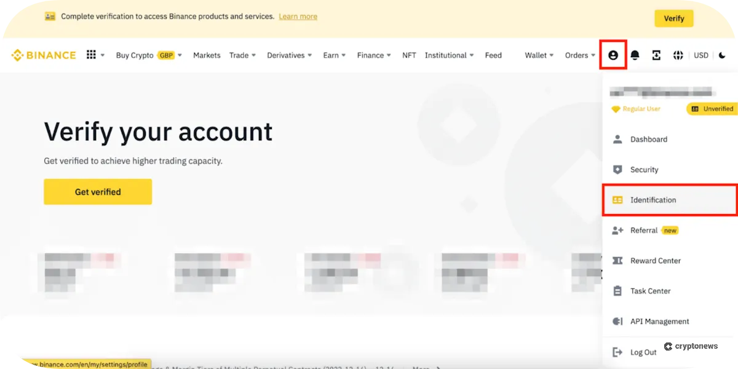Screen dimensions: 738x369
Task: Open the Trade dropdown
Action: (242, 55)
